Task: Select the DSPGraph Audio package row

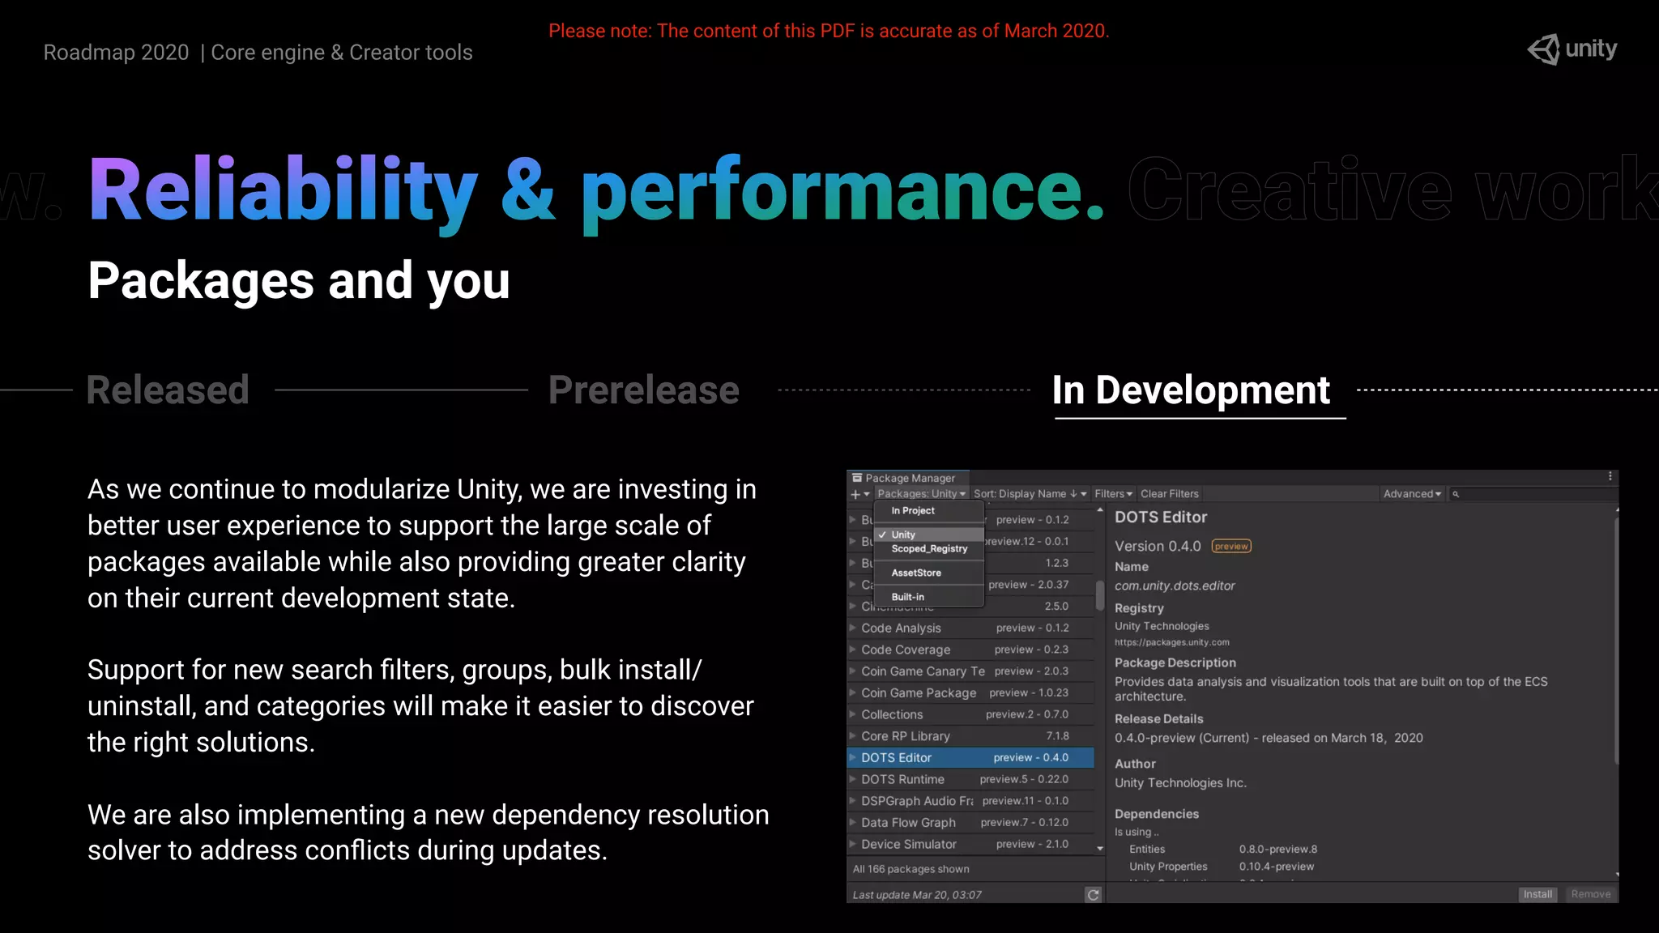Action: click(970, 801)
